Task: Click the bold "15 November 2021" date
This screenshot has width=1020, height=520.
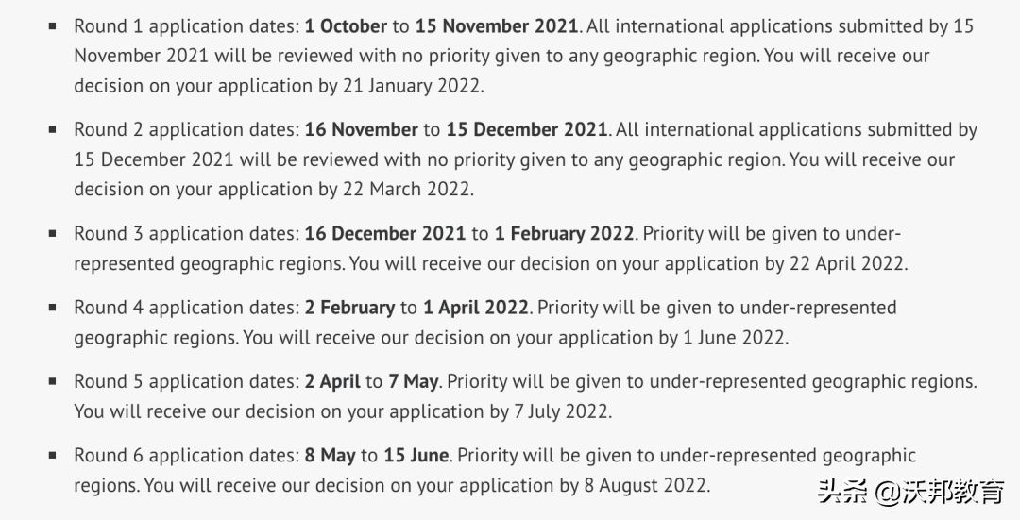Action: click(x=499, y=25)
